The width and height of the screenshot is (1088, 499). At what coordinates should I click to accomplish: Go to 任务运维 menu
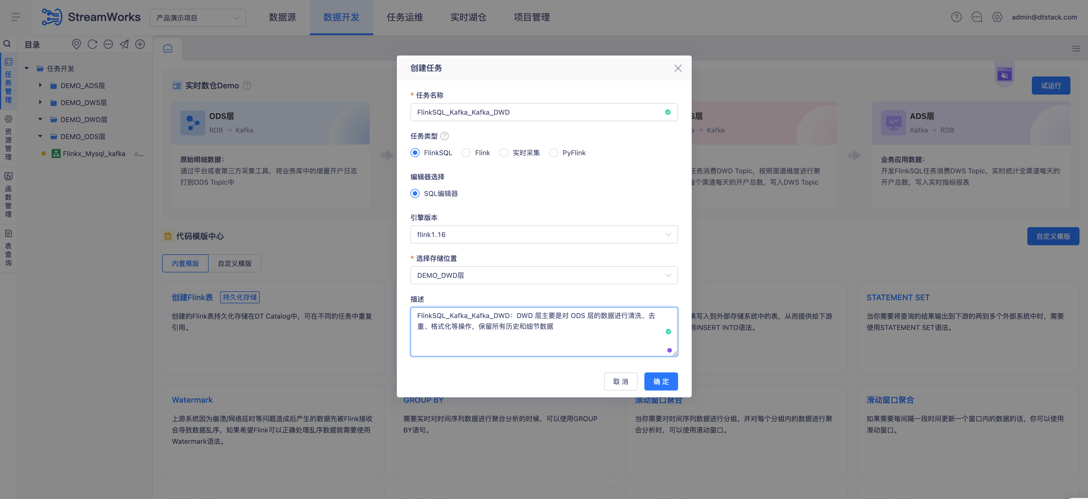pyautogui.click(x=405, y=17)
